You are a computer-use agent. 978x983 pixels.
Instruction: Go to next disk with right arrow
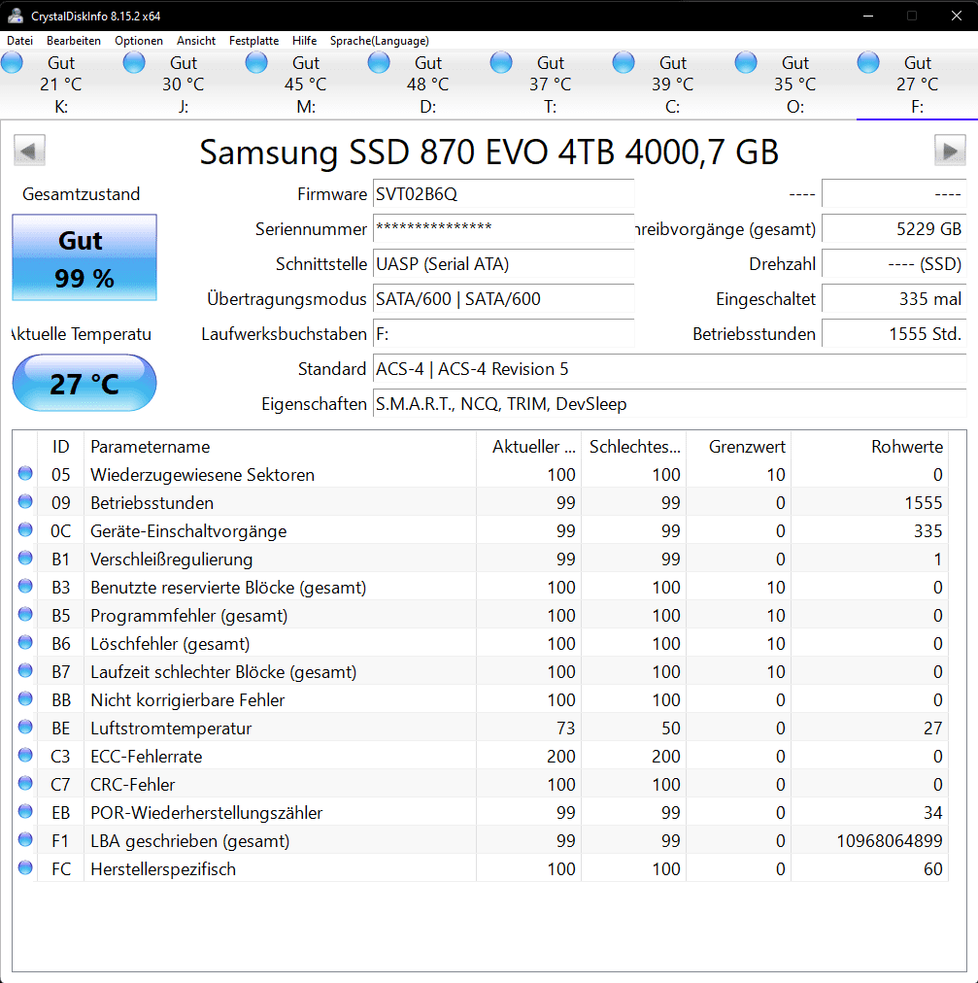(x=950, y=151)
